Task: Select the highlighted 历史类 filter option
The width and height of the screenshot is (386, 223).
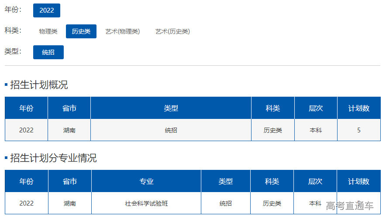Action: click(81, 31)
